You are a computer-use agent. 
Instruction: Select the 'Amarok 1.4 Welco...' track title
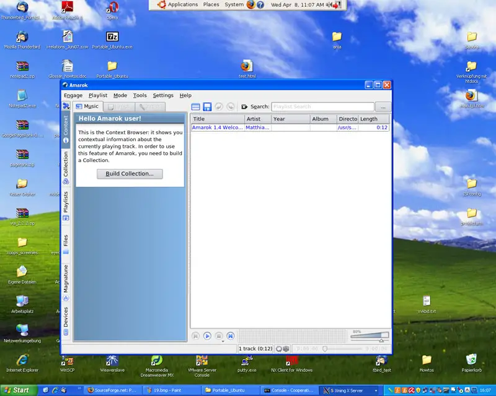218,127
